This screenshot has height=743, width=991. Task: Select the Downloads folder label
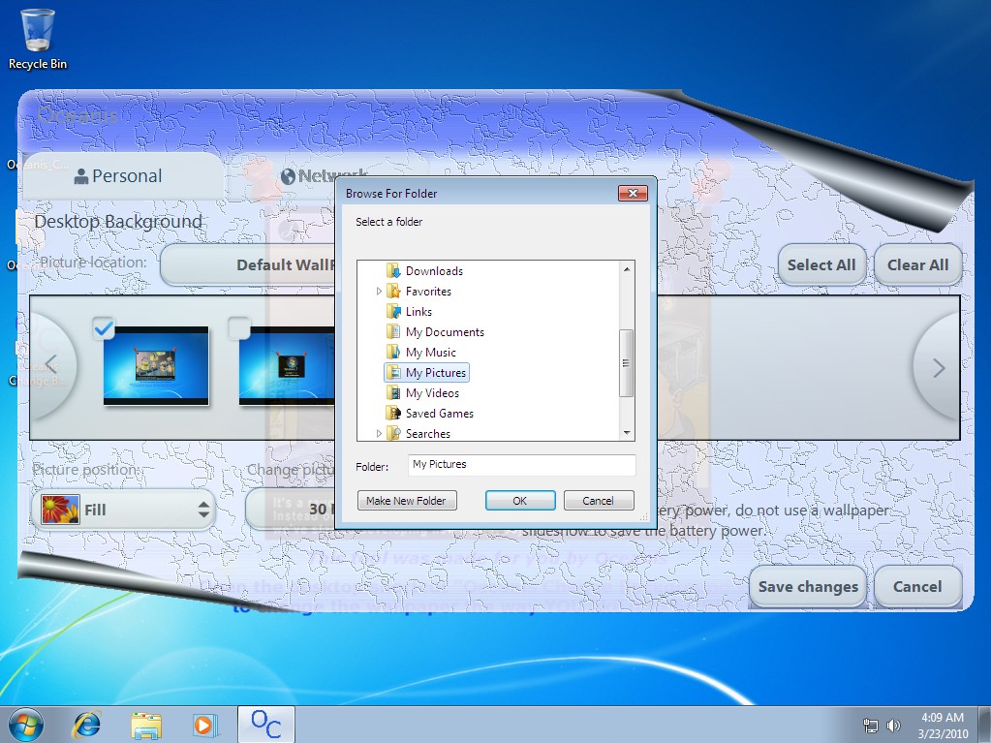point(434,271)
